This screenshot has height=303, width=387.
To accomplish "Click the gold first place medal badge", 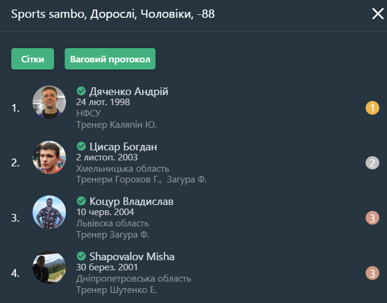I will point(372,108).
